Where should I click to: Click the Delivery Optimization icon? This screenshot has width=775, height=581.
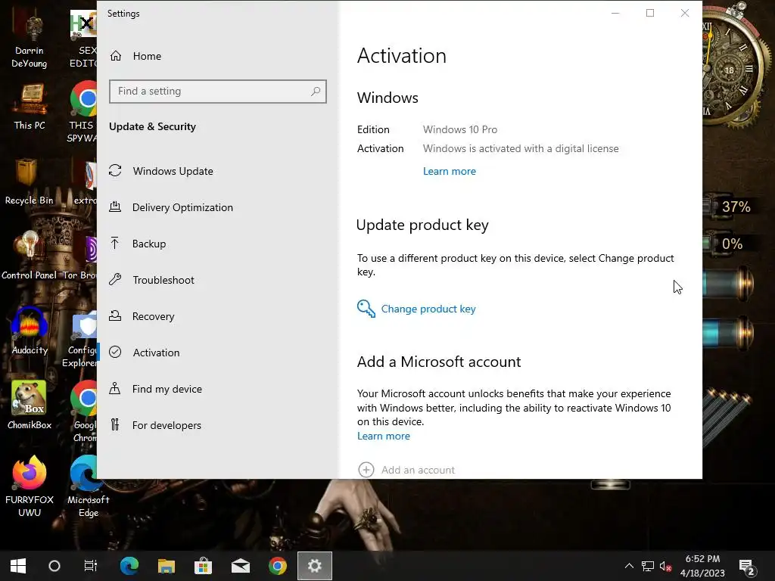click(x=115, y=207)
